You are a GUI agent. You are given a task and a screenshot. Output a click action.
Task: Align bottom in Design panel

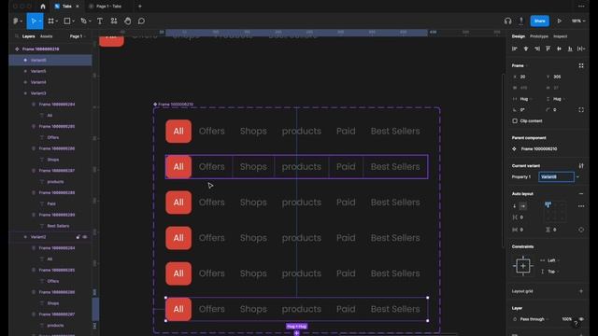click(x=570, y=49)
